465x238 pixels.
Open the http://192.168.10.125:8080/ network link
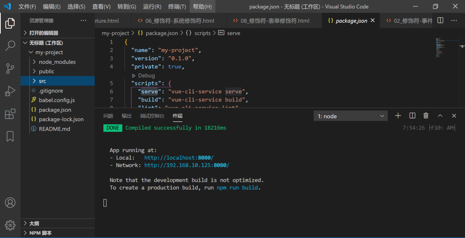(187, 165)
